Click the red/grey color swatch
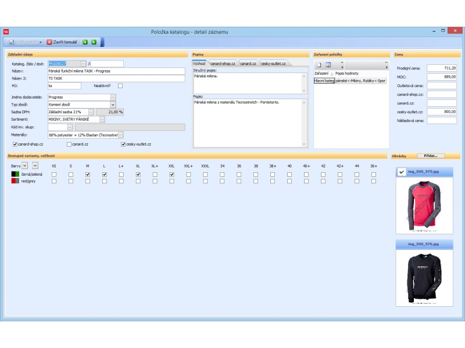Viewport: 465px width, 348px height. pos(15,181)
